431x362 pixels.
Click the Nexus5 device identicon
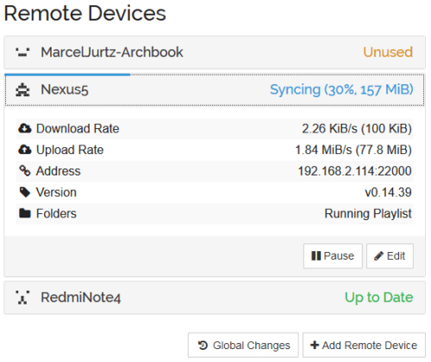[22, 89]
